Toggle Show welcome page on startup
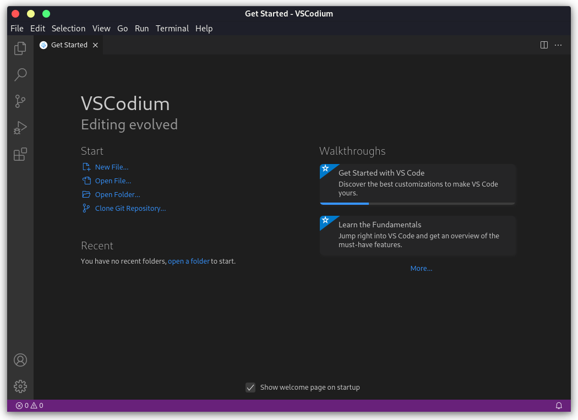This screenshot has width=578, height=420. coord(250,388)
